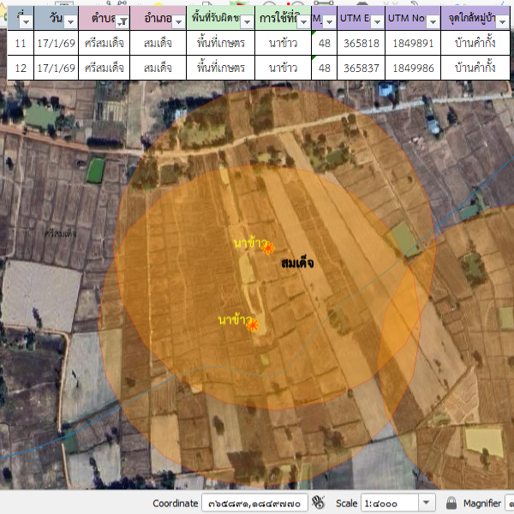Screen dimensions: 514x514
Task: Open the UTM E column filter dropdown
Action: (x=376, y=21)
